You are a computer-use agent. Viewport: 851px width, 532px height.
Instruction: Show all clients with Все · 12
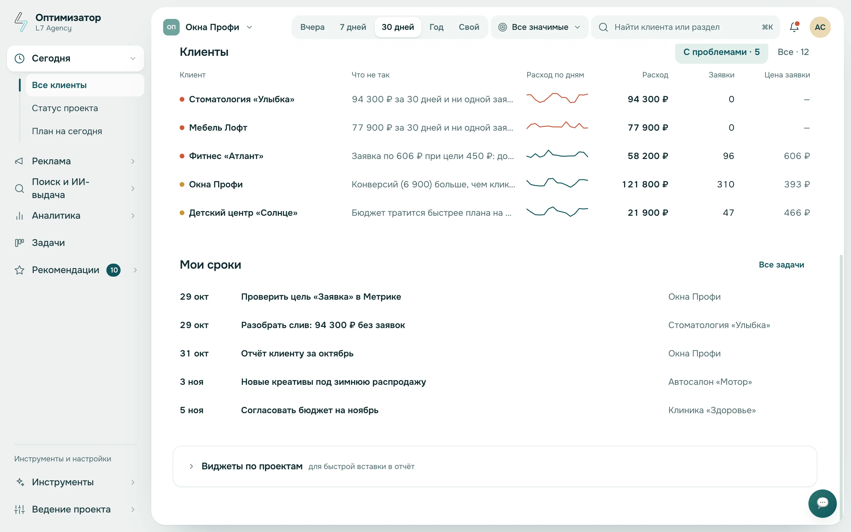[793, 52]
